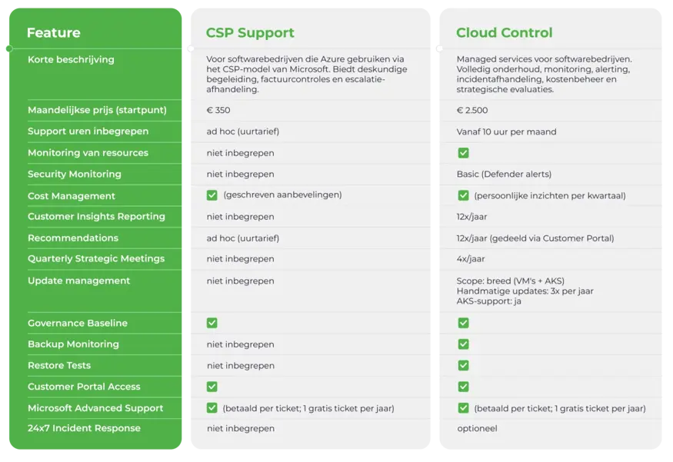Click the Cloud Control Microsoft Advanced Support checkmark

tap(463, 408)
